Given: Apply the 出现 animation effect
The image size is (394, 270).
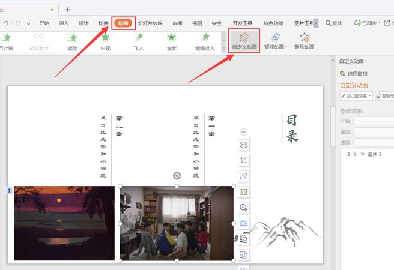Looking at the screenshot, I should coord(105,41).
